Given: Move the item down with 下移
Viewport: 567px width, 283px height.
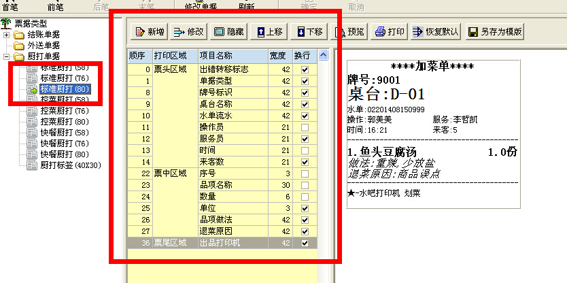Looking at the screenshot, I should pos(309,32).
